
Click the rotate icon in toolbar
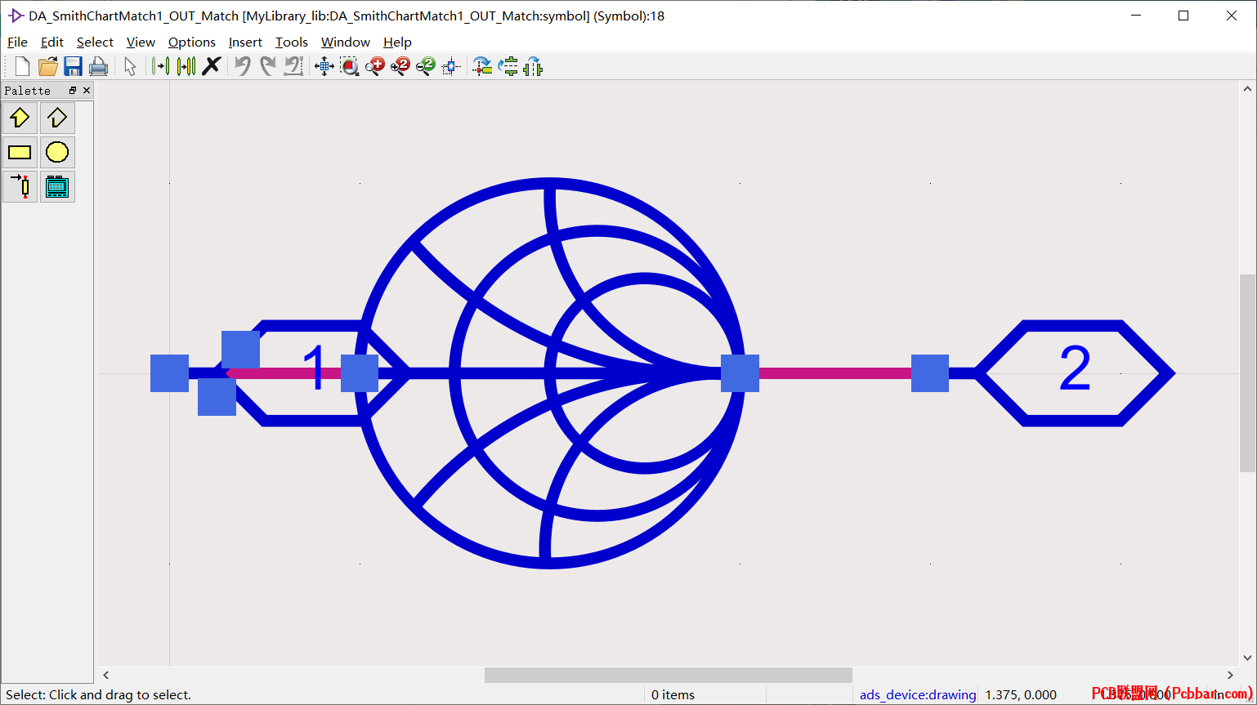click(x=482, y=66)
